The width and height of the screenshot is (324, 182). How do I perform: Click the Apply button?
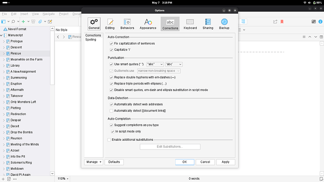(x=226, y=162)
